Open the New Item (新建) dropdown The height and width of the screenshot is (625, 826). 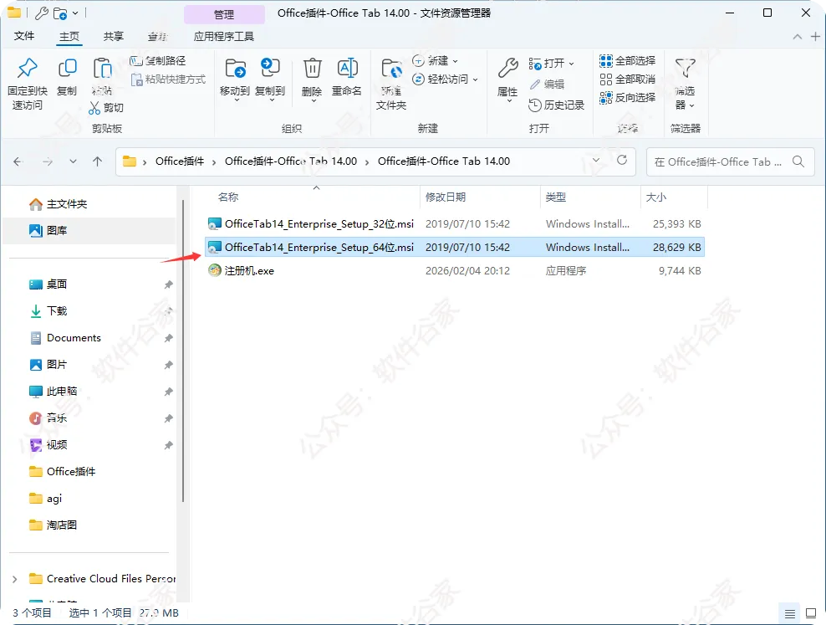435,60
